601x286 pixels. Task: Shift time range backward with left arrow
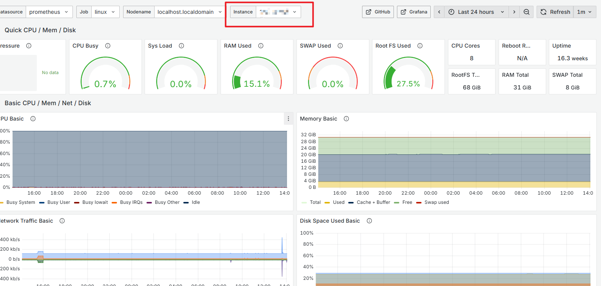pos(439,12)
